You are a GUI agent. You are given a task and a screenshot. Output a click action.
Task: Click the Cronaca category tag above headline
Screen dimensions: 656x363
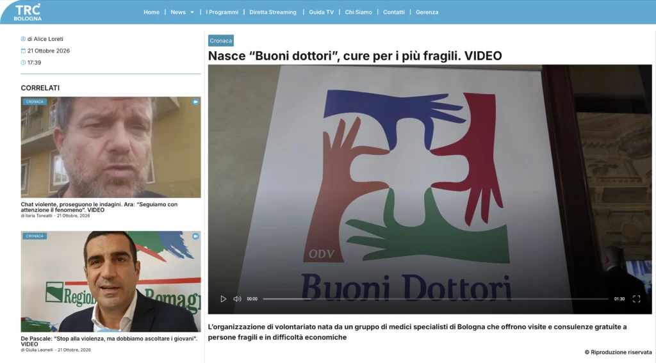coord(221,40)
